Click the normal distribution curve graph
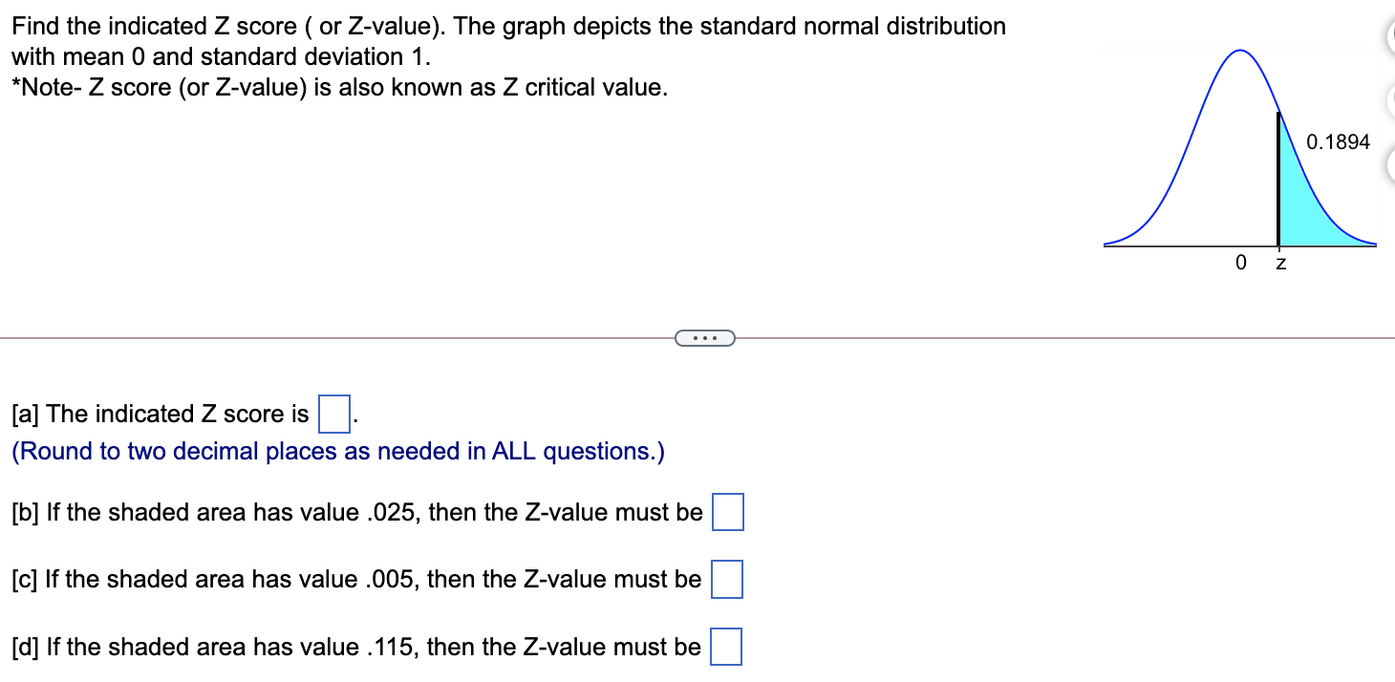The height and width of the screenshot is (682, 1395). pyautogui.click(x=1237, y=153)
